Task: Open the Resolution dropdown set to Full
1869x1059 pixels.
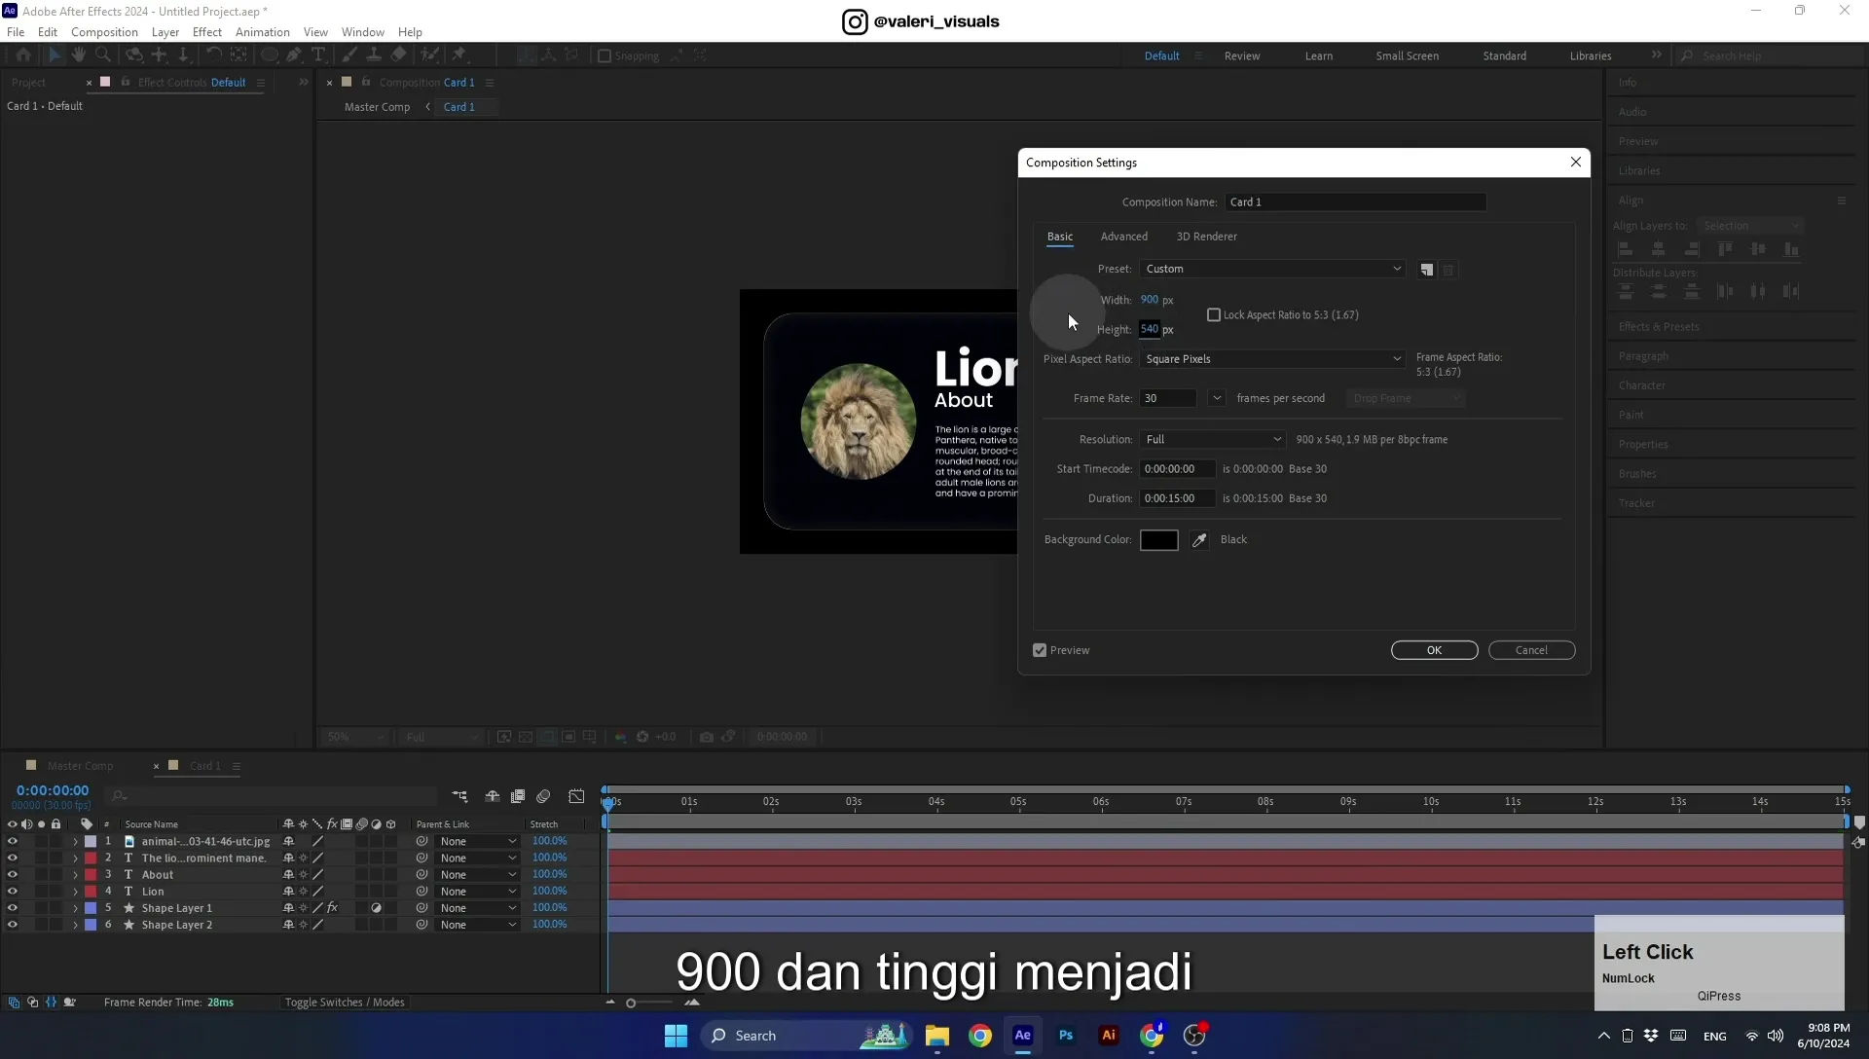Action: click(1213, 440)
